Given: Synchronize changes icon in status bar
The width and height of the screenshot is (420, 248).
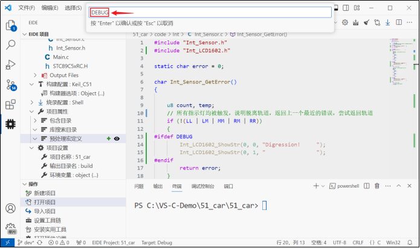Looking at the screenshot, I should [x=40, y=243].
